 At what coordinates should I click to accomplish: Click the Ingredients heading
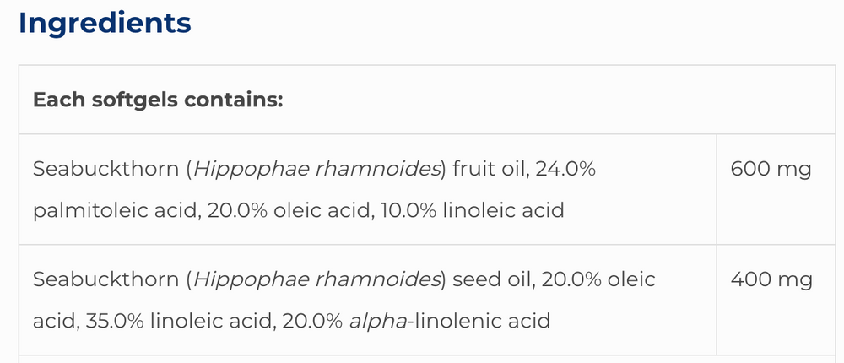(x=105, y=23)
